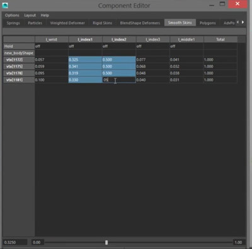Switch to the Springs tab
252x249 pixels.
[13, 23]
